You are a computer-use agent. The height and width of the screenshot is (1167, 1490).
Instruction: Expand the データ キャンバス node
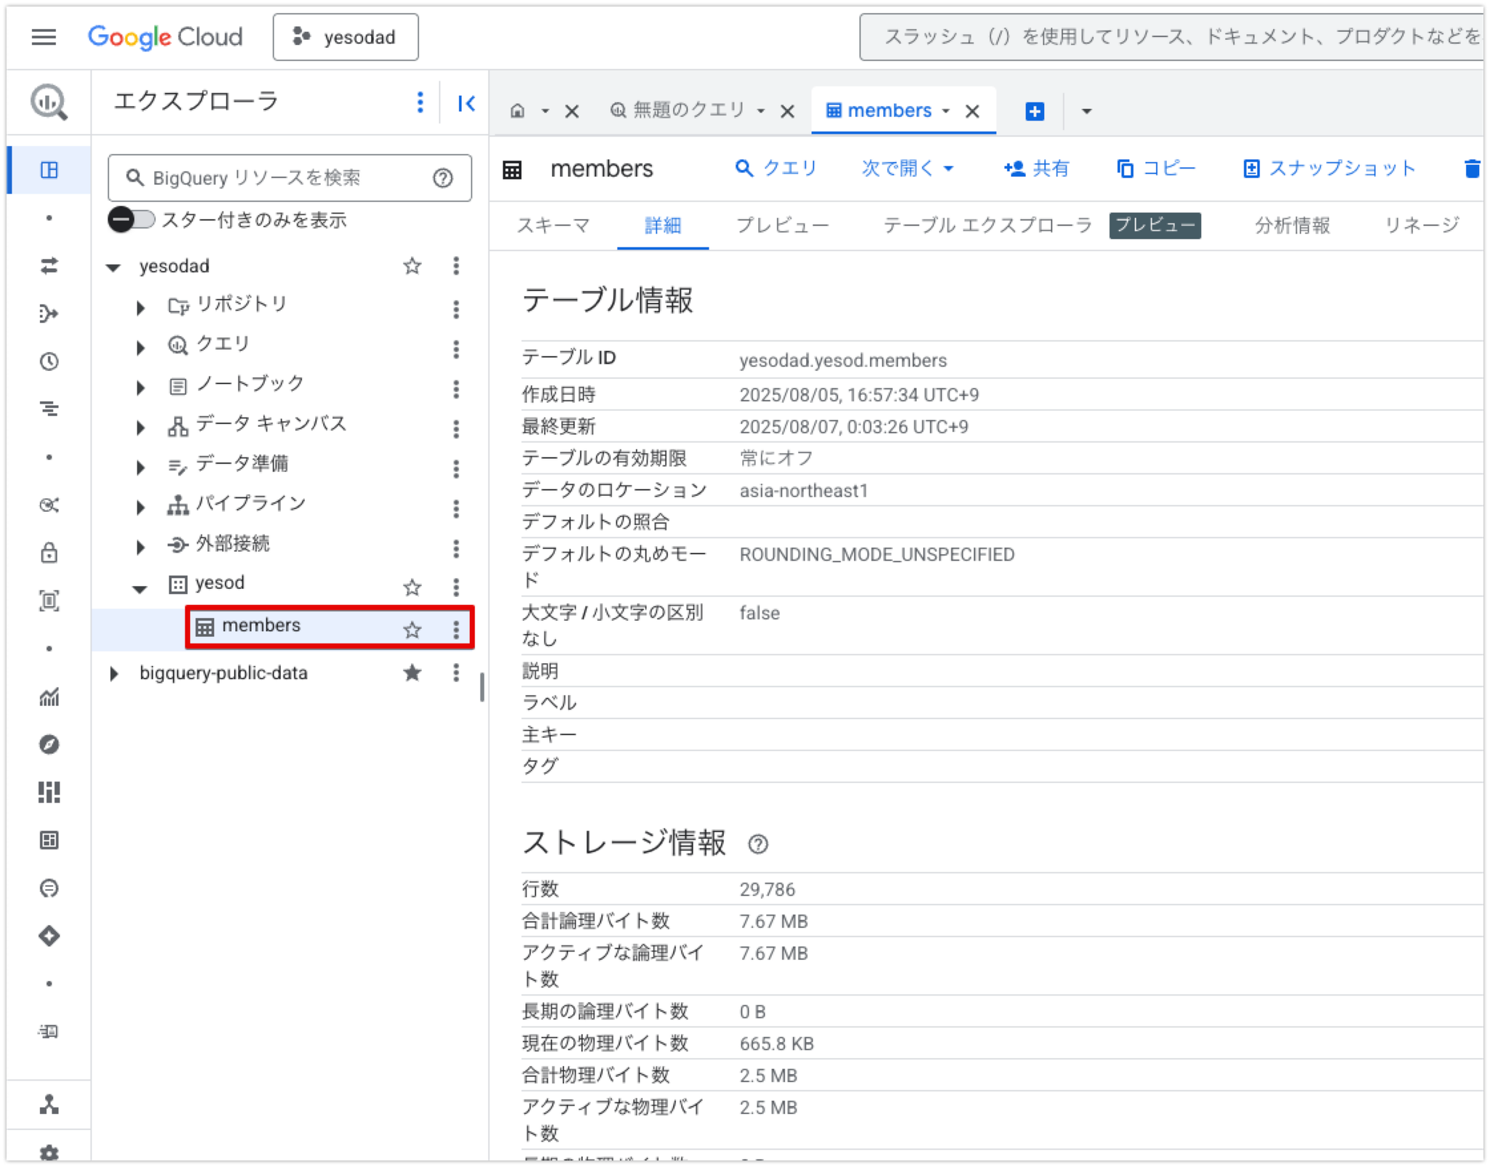[x=140, y=428]
